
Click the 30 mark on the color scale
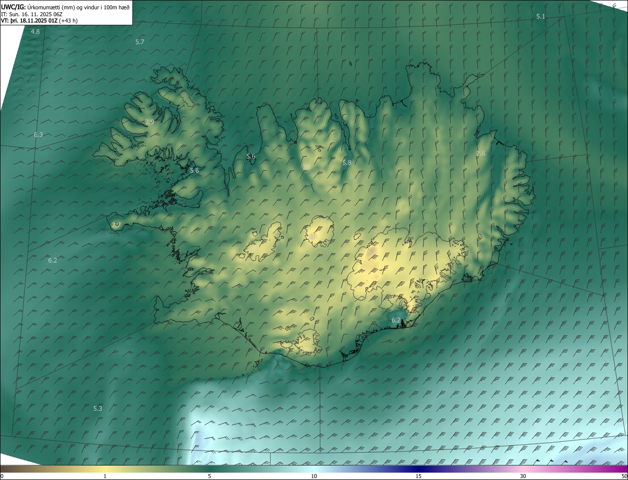point(523,477)
